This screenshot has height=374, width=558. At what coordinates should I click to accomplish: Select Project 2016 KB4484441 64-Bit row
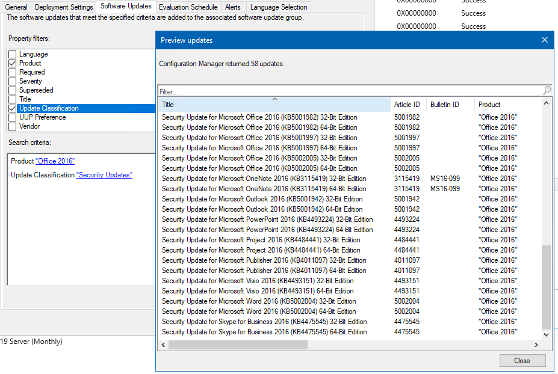click(350, 250)
